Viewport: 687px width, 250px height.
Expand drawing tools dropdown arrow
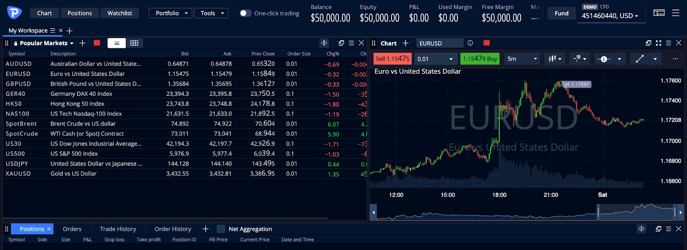pos(655,59)
